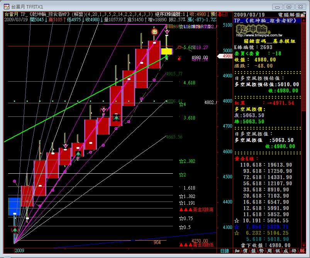Switch to the 訊 tab

(x=278, y=251)
